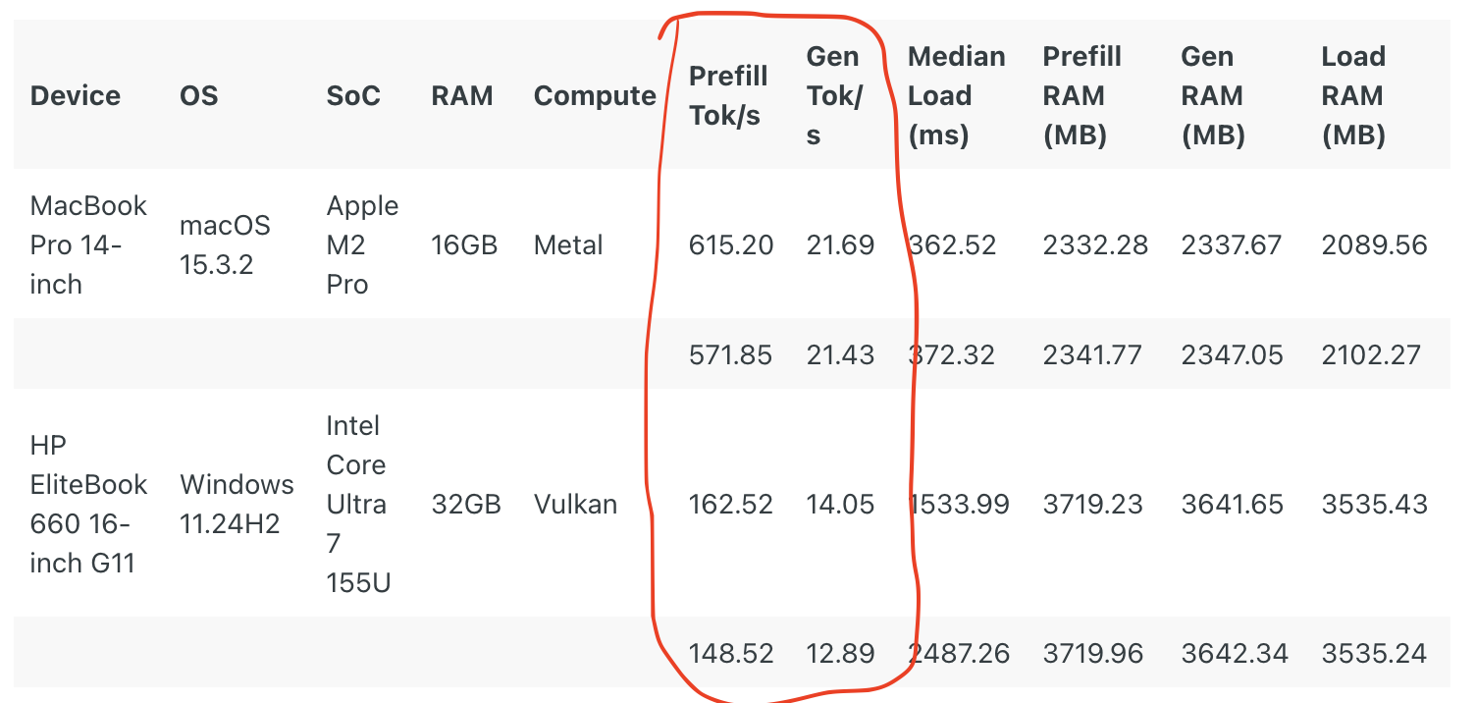Click the 2341.77 prefill RAM value
This screenshot has width=1476, height=703.
click(x=1092, y=354)
